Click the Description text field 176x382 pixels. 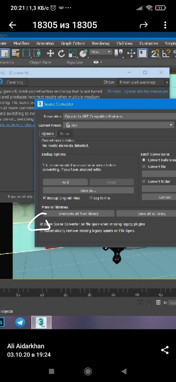119,116
